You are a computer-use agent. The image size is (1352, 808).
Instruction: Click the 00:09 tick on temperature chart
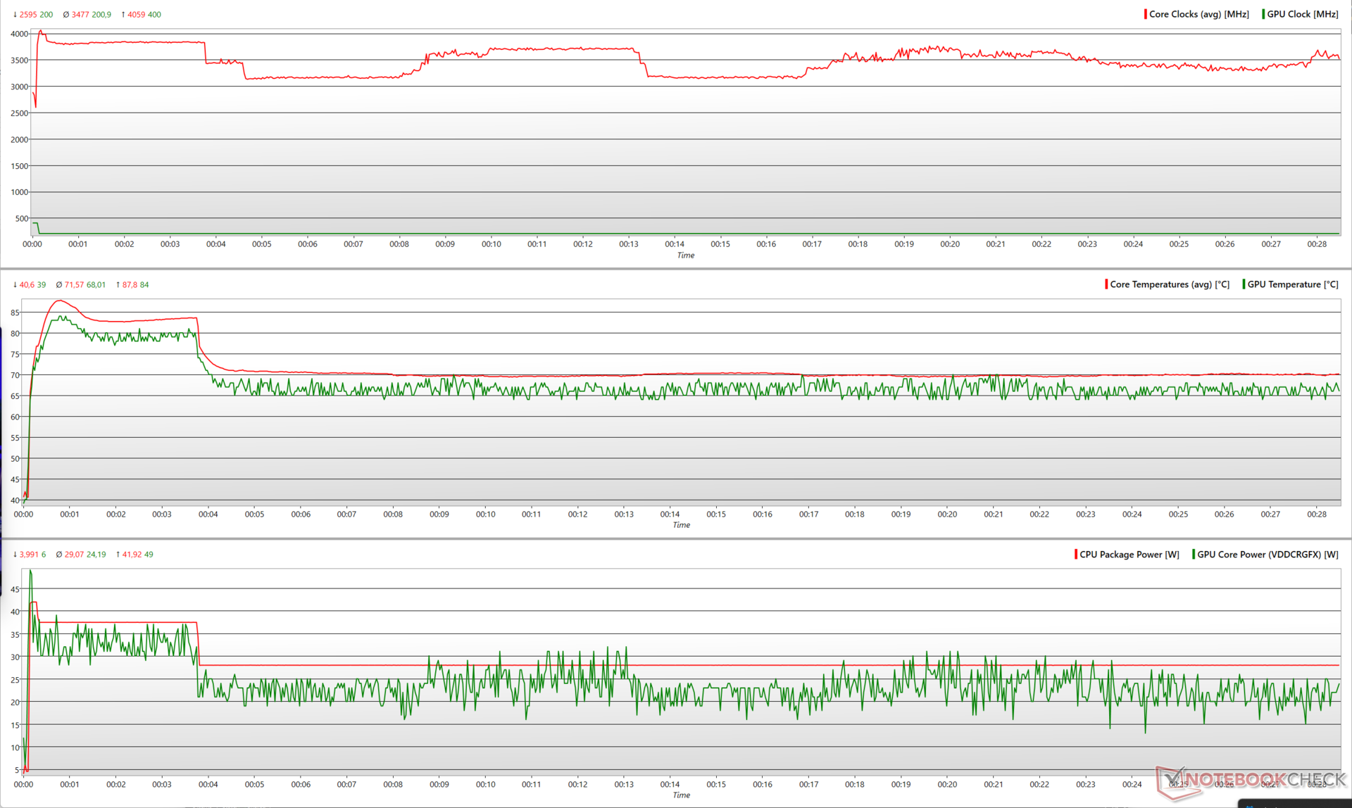[439, 515]
